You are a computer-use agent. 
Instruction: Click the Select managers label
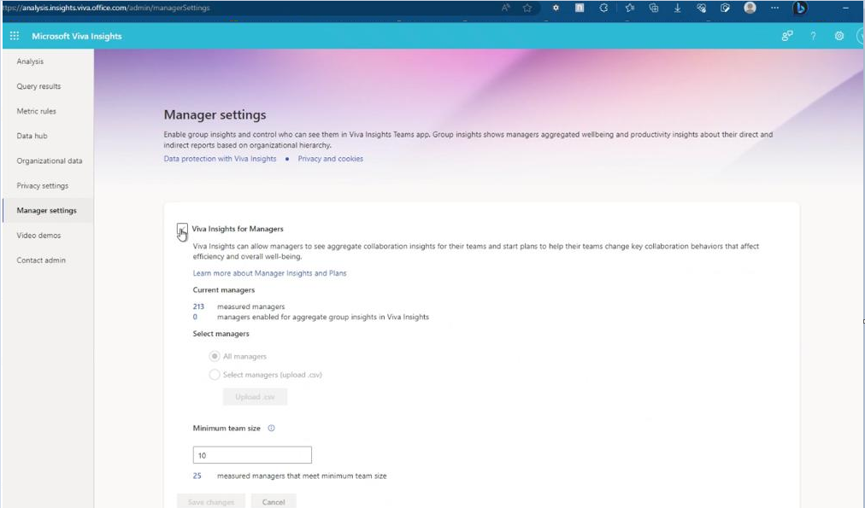tap(221, 334)
